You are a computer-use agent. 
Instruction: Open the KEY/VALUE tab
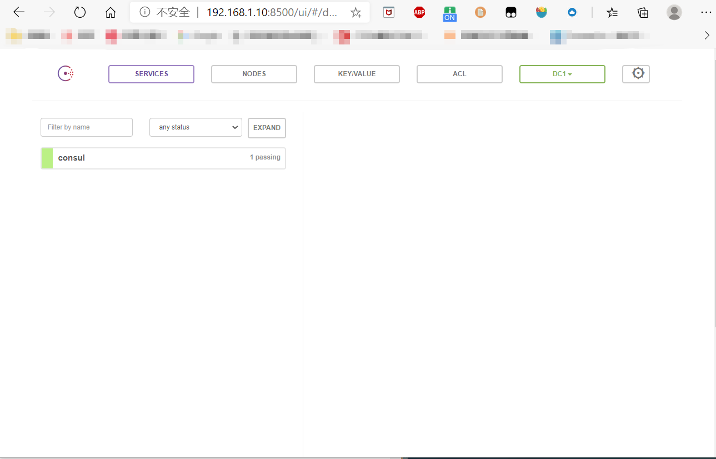click(x=357, y=74)
